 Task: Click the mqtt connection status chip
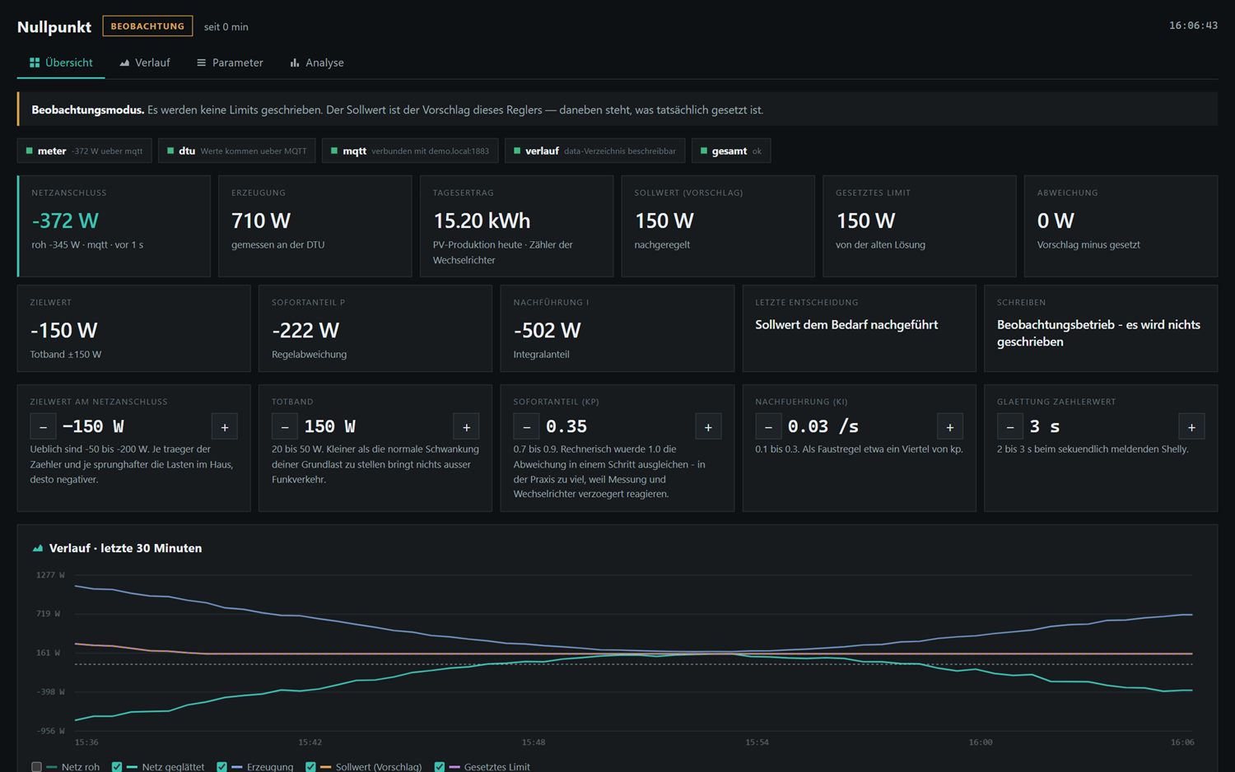410,151
